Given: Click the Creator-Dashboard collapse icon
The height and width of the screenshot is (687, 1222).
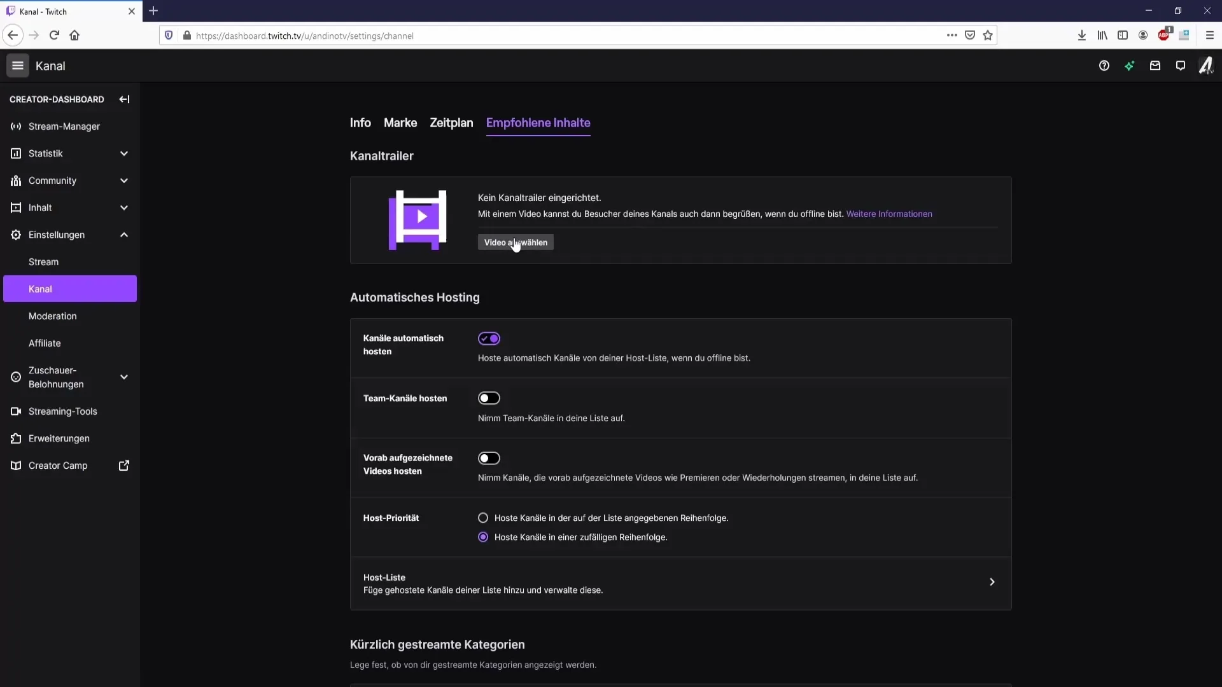Looking at the screenshot, I should [124, 98].
